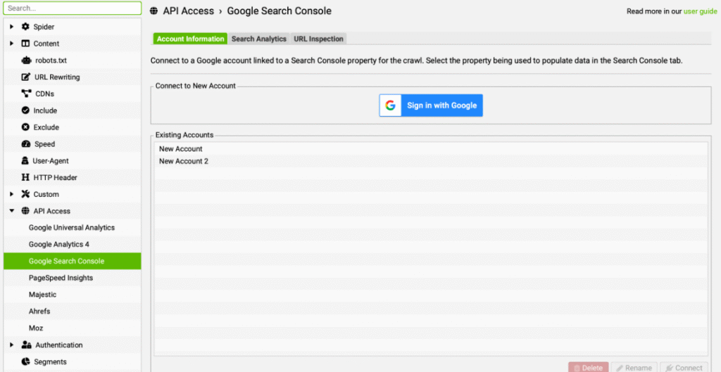Open the User-Agent settings item
Viewport: 721px width, 372px height.
73,161
